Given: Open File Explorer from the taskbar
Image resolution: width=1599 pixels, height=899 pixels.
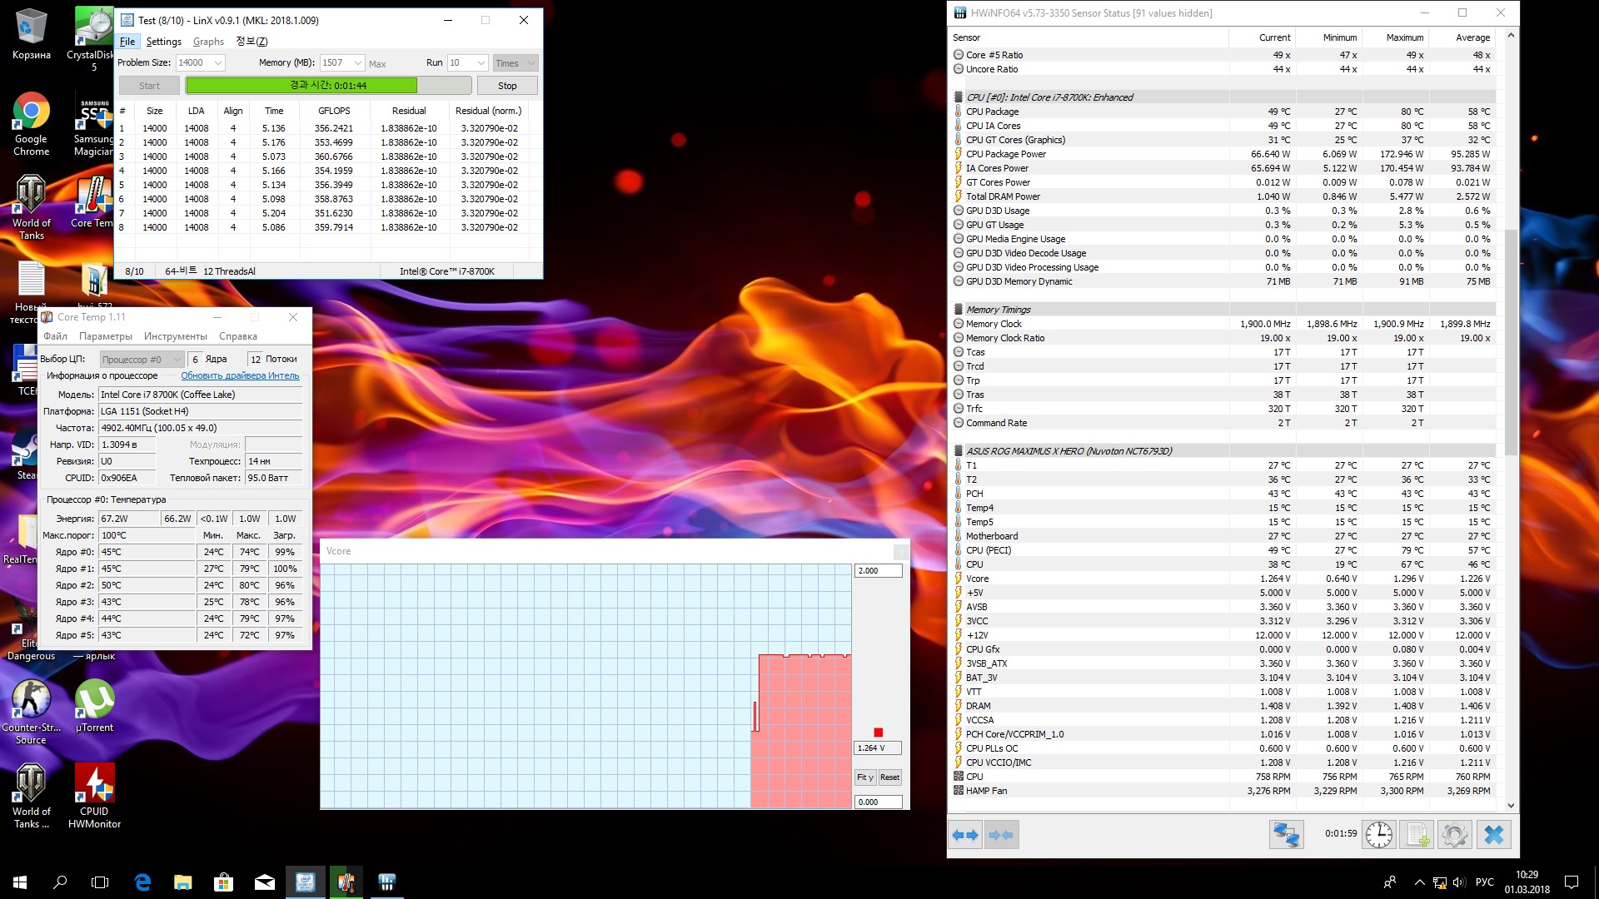Looking at the screenshot, I should click(183, 882).
